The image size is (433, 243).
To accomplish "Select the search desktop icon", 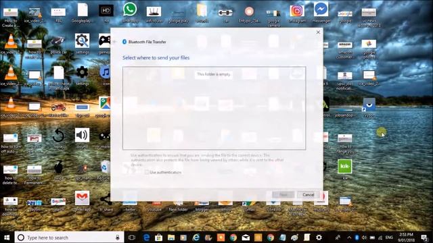I will click(x=58, y=205).
